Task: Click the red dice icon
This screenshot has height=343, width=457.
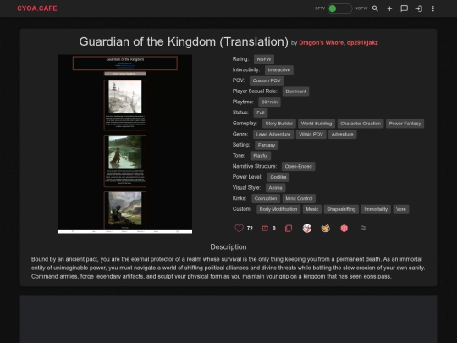Action: [x=344, y=229]
